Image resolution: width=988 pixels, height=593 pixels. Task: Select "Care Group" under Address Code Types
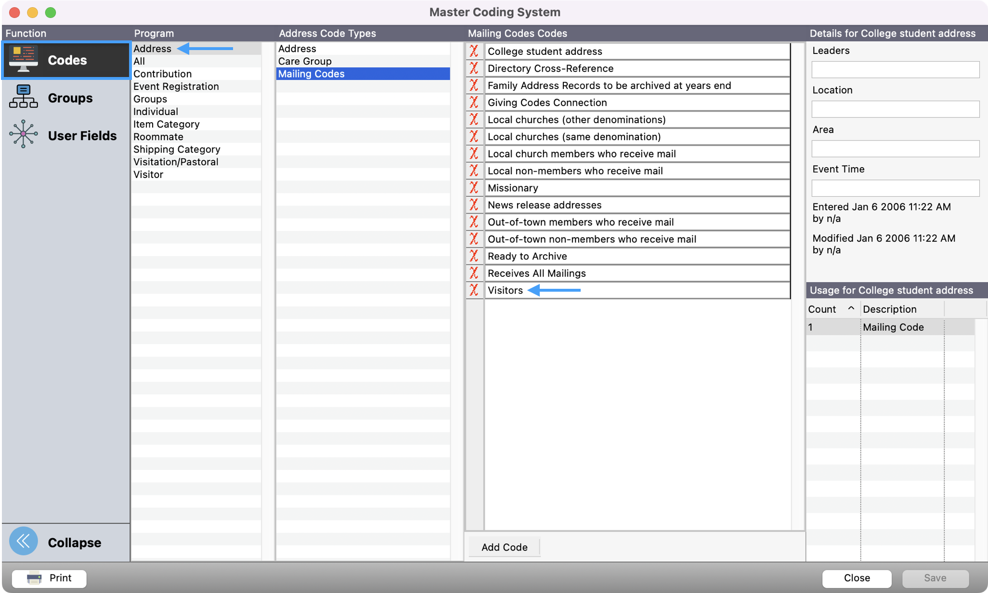pos(304,61)
